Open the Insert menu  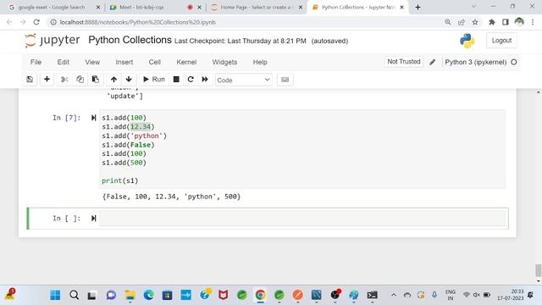(124, 62)
